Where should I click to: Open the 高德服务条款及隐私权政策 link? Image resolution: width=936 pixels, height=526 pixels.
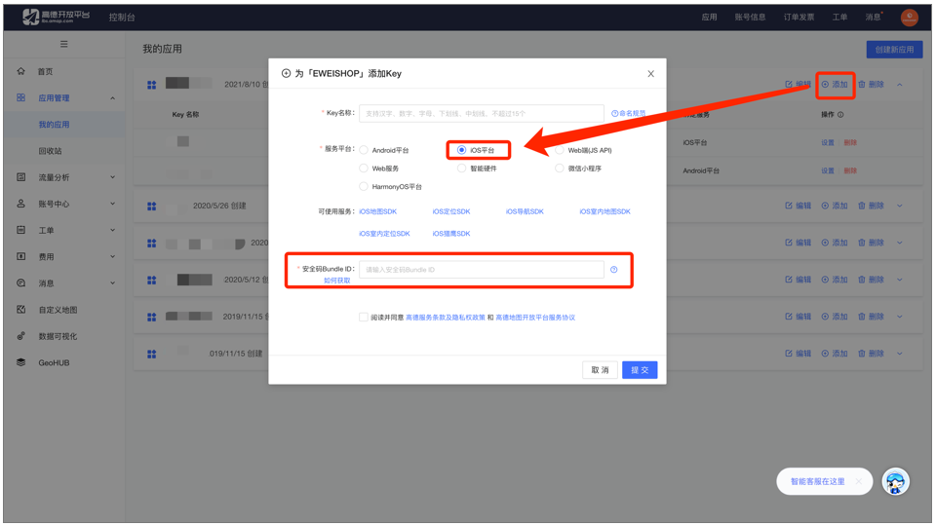(x=446, y=318)
